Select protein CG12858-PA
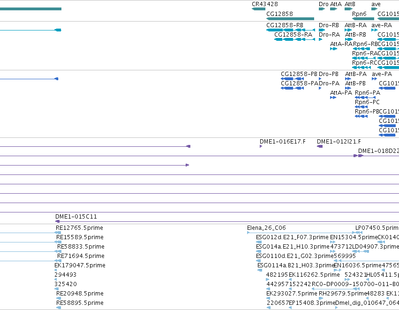 pos(300,83)
